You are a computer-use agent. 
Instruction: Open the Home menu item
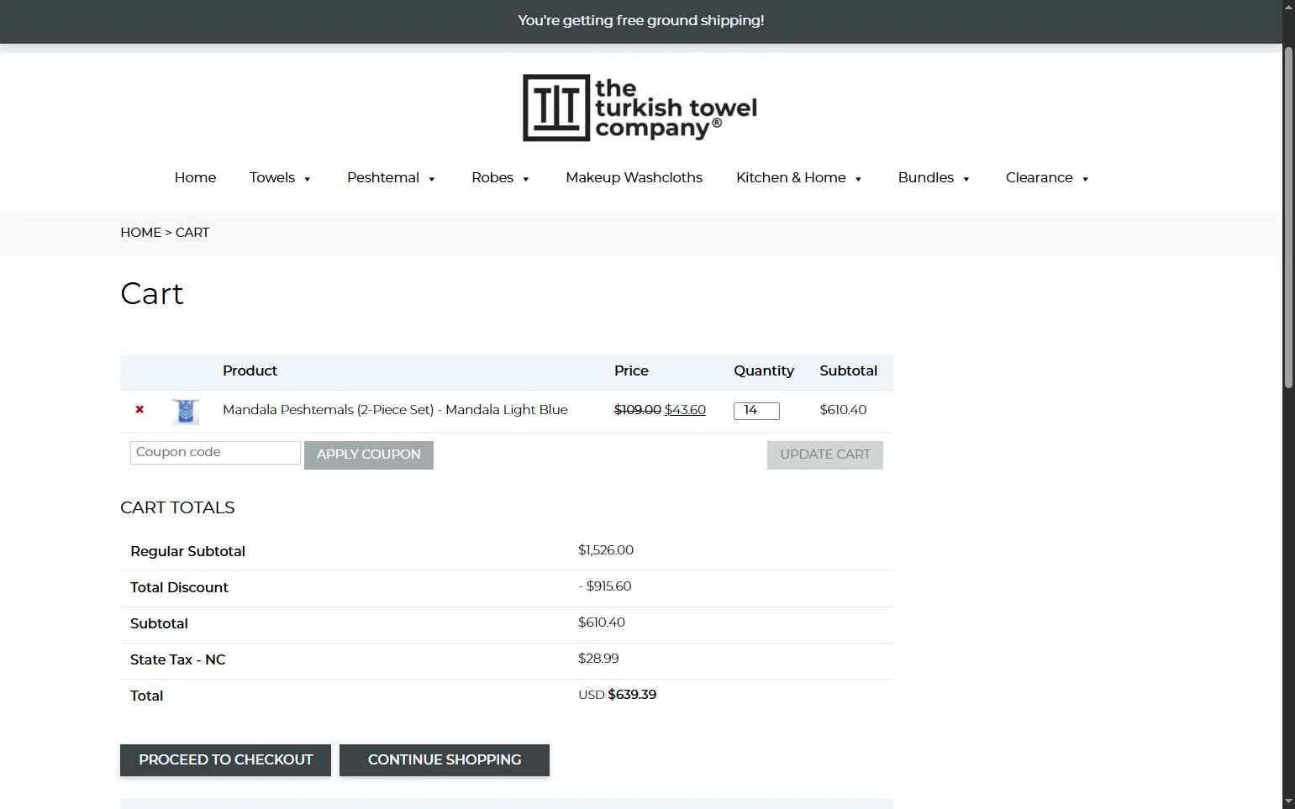pyautogui.click(x=195, y=177)
